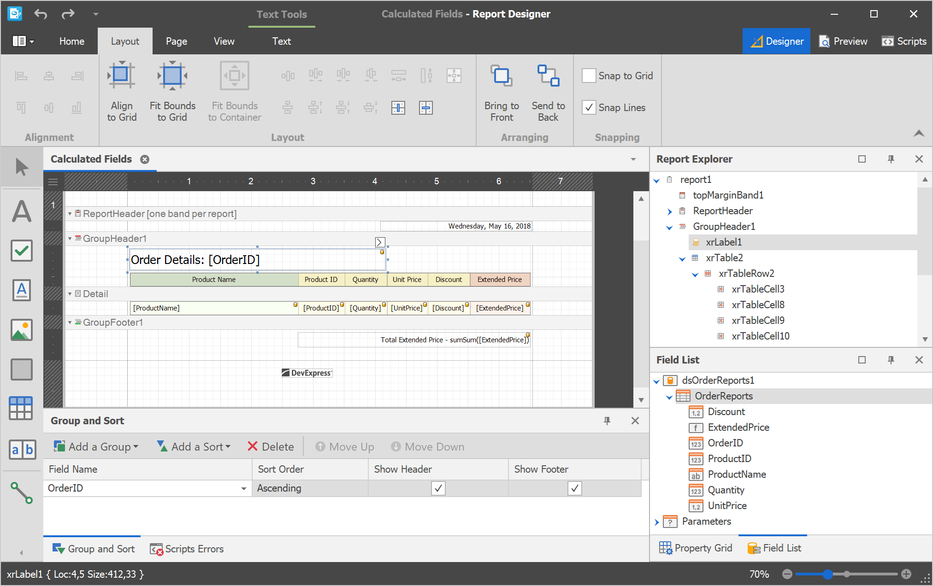Viewport: 933px width, 586px height.
Task: Expand ReportHeader node in Report Explorer
Action: tap(669, 211)
